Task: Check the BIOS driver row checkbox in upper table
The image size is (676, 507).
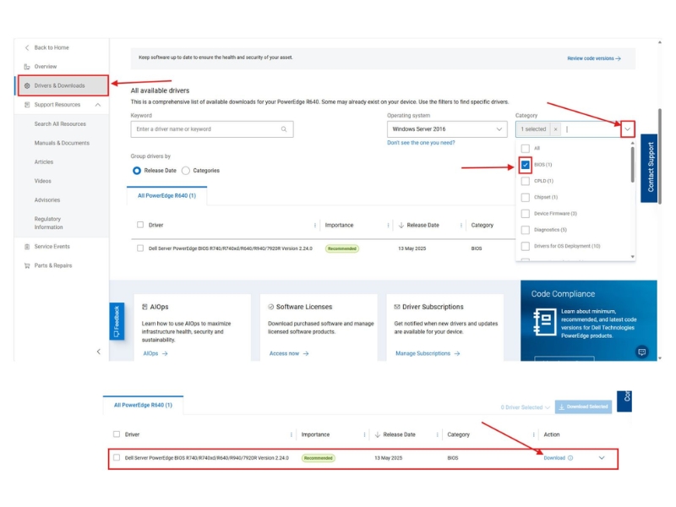Action: 140,248
